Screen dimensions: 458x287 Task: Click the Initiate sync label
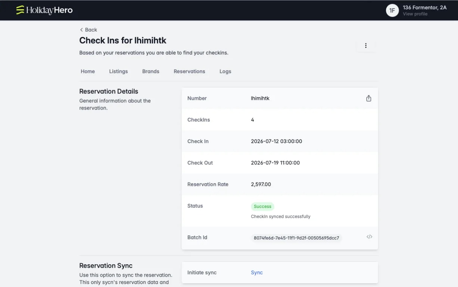(202, 272)
